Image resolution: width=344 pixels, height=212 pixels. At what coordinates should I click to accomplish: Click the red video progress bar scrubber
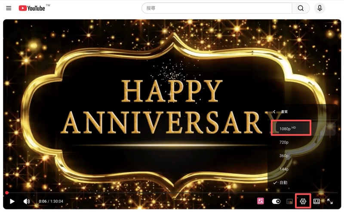[x=6, y=193]
